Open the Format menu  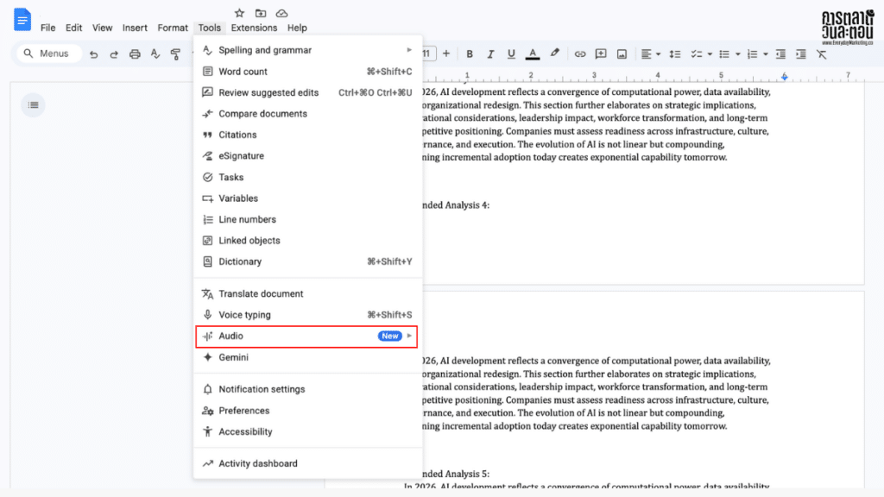(x=173, y=28)
